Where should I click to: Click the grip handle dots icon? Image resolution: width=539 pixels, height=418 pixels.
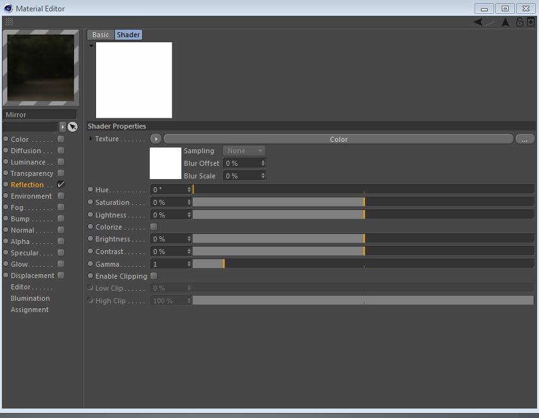point(9,21)
